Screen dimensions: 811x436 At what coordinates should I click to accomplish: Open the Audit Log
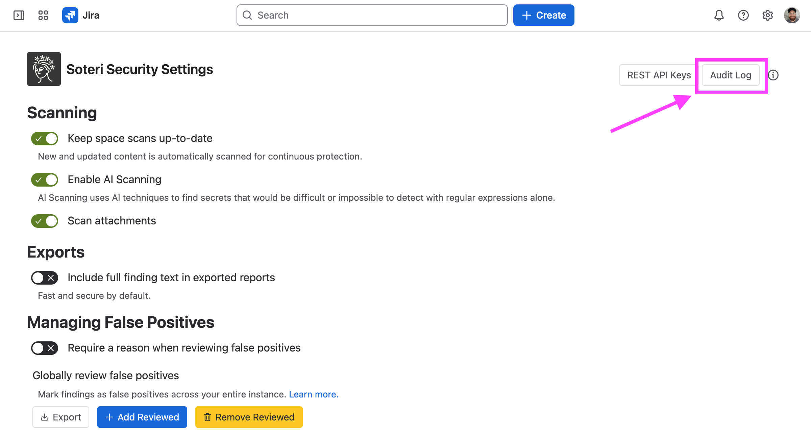(x=731, y=75)
